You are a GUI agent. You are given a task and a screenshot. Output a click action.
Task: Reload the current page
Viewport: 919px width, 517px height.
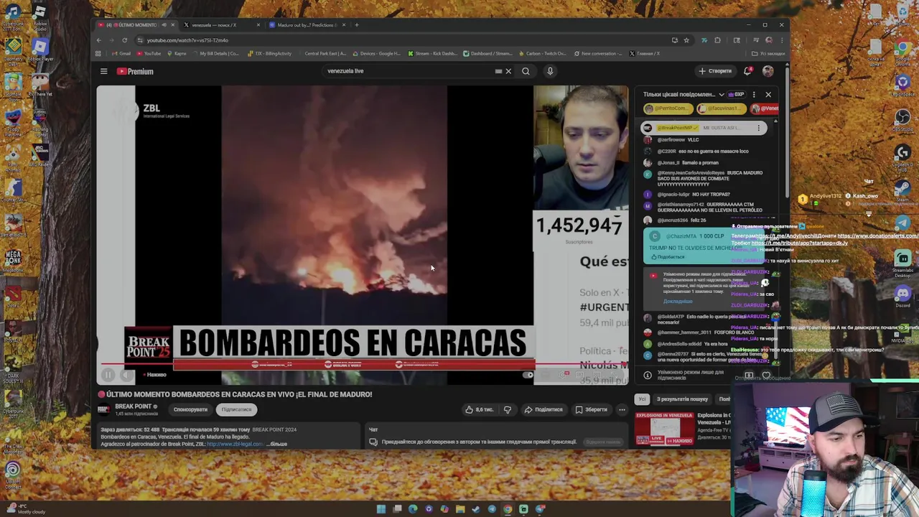[x=124, y=40]
